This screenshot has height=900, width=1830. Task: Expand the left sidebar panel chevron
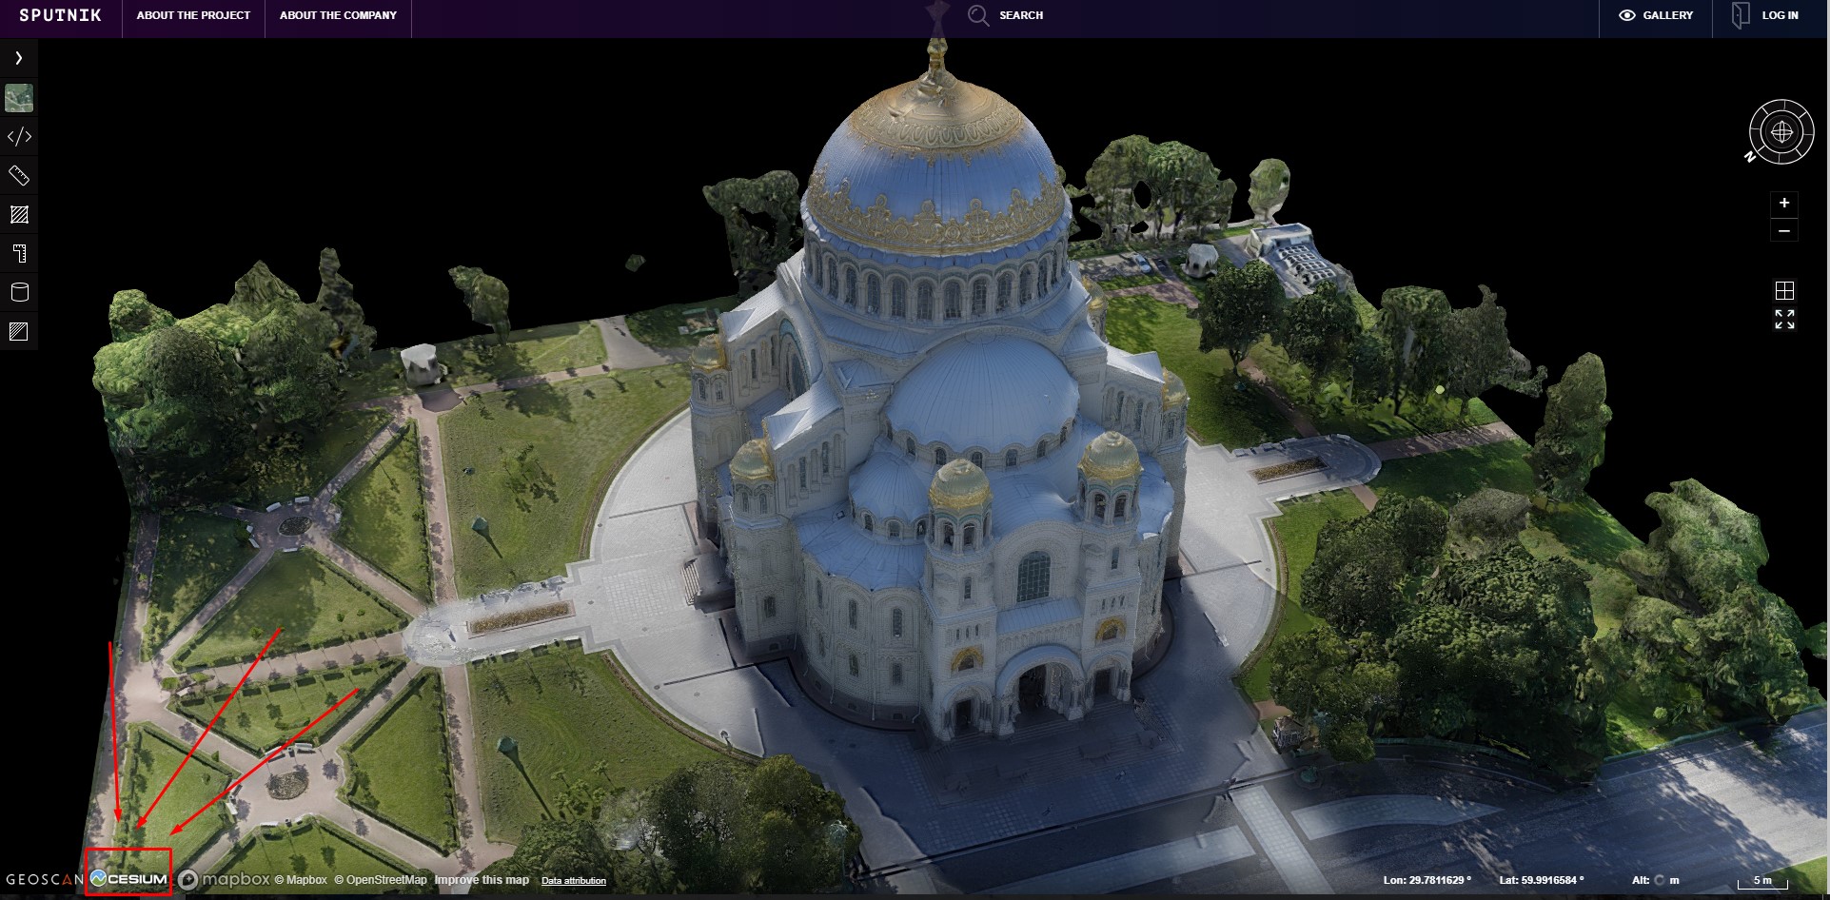pos(18,58)
